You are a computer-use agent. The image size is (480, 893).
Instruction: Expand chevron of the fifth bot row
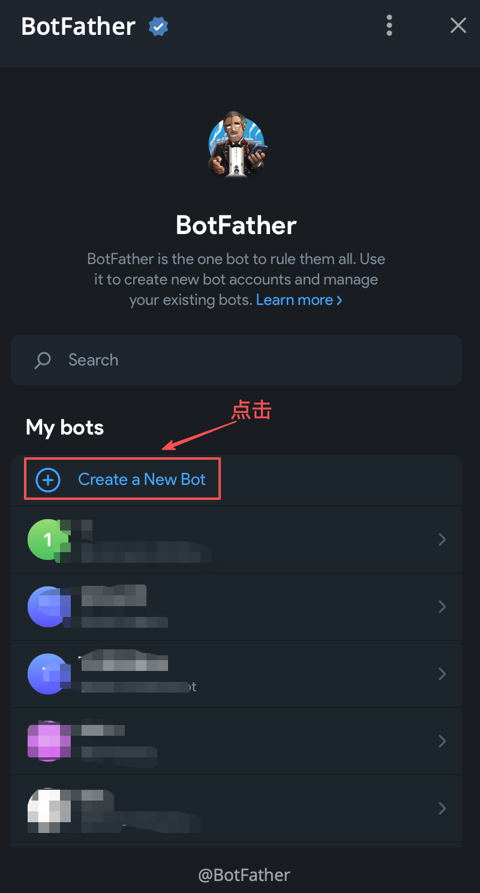pyautogui.click(x=442, y=808)
